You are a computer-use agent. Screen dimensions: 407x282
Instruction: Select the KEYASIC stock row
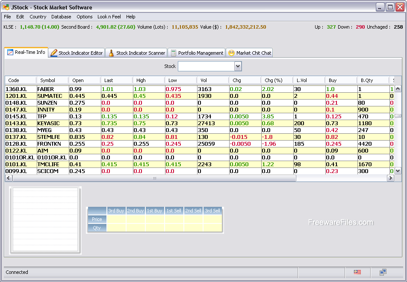tap(199, 123)
